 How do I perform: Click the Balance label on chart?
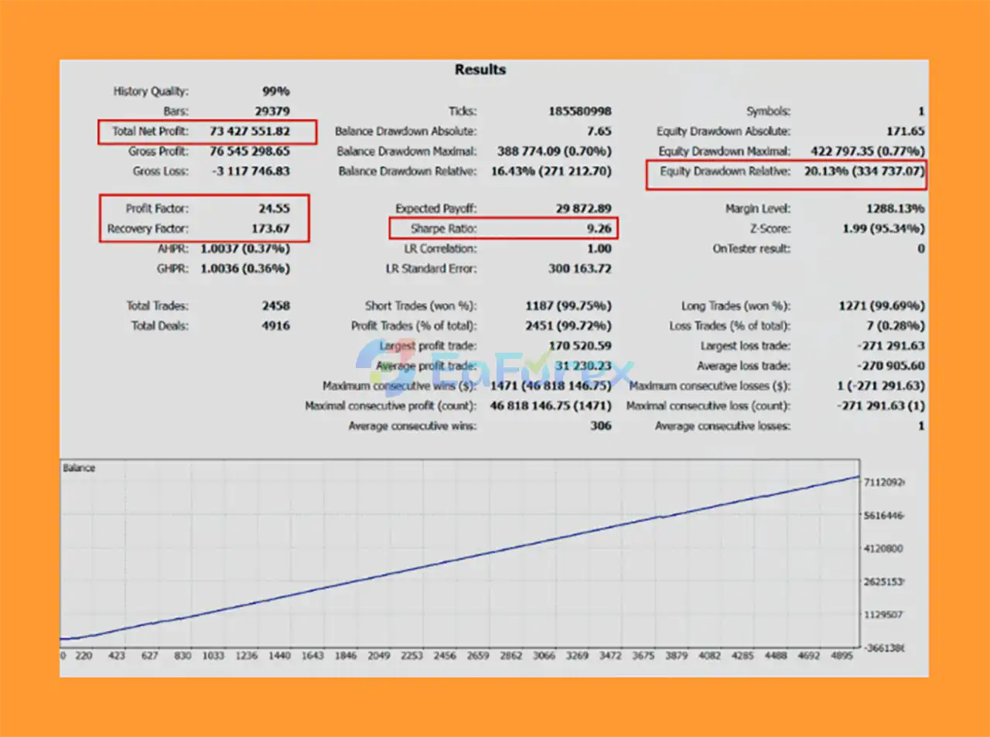point(79,469)
